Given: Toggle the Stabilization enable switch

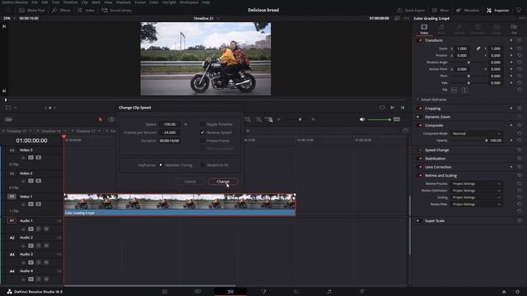Looking at the screenshot, I should click(x=419, y=159).
